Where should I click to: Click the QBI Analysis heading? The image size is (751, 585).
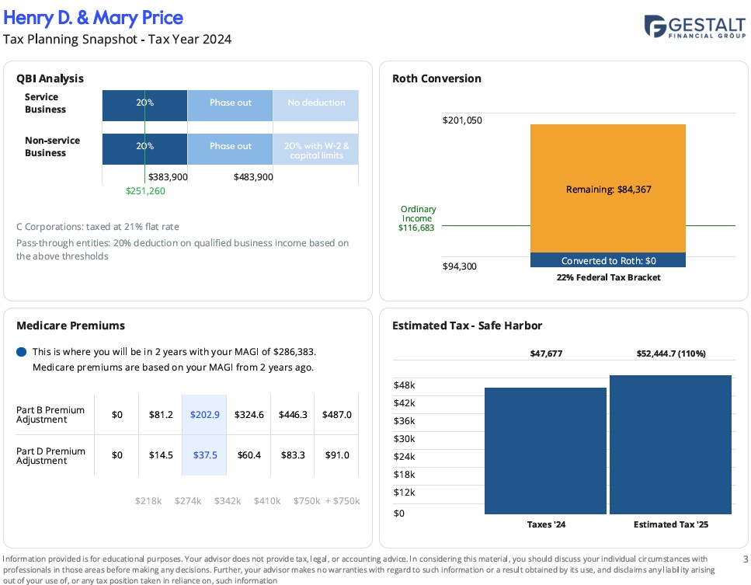click(50, 78)
